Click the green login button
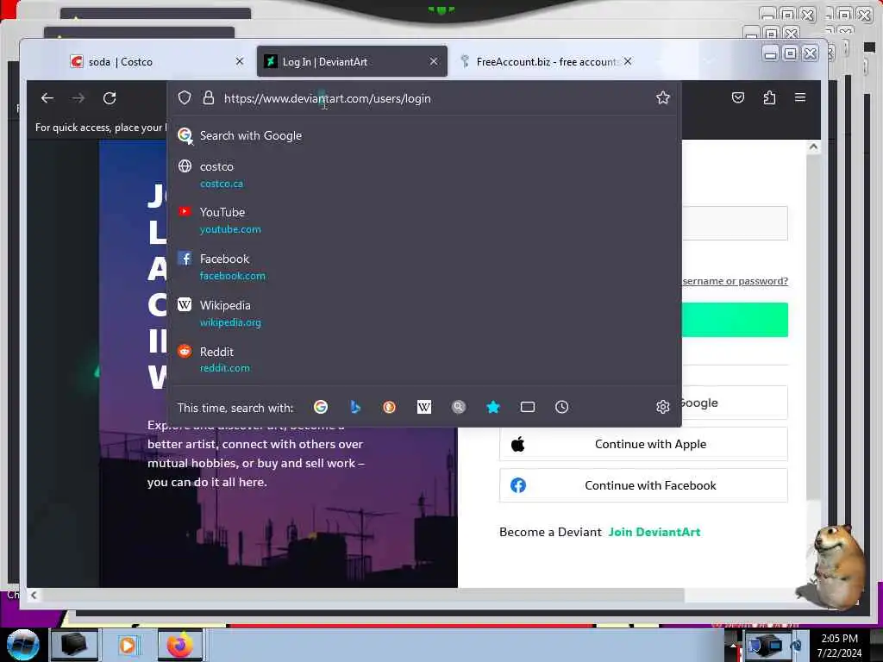883x662 pixels. (x=735, y=320)
